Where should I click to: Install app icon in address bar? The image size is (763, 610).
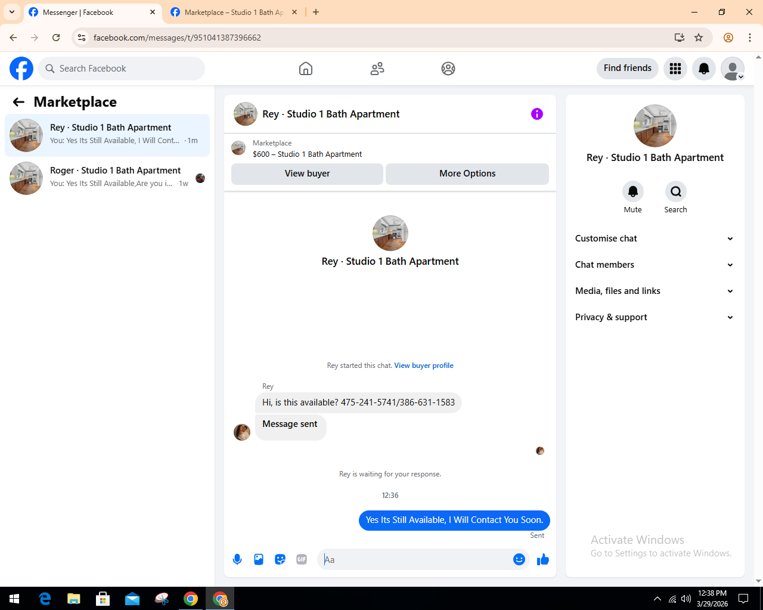[679, 38]
